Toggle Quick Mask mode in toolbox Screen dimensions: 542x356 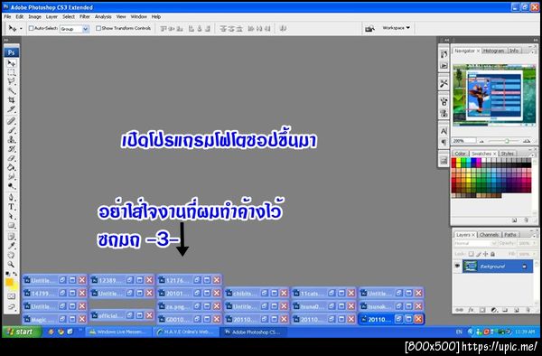point(12,296)
